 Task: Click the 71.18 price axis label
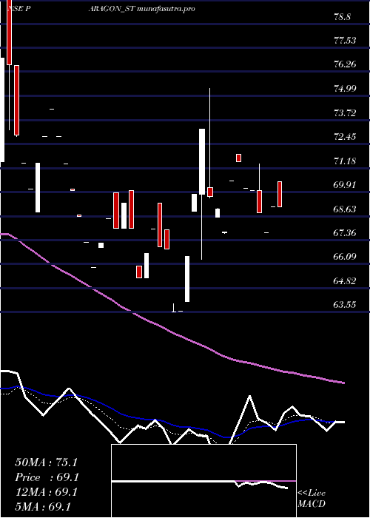pos(345,161)
